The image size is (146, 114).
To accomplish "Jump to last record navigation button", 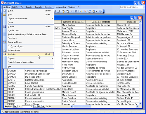I will pos(39,106).
